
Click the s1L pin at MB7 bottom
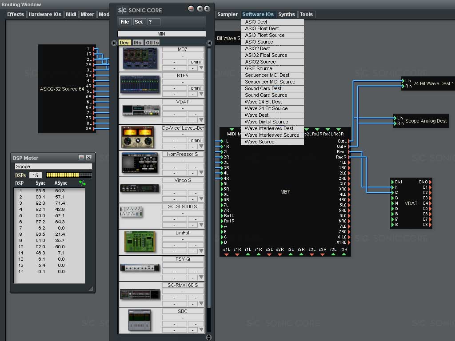pyautogui.click(x=227, y=254)
